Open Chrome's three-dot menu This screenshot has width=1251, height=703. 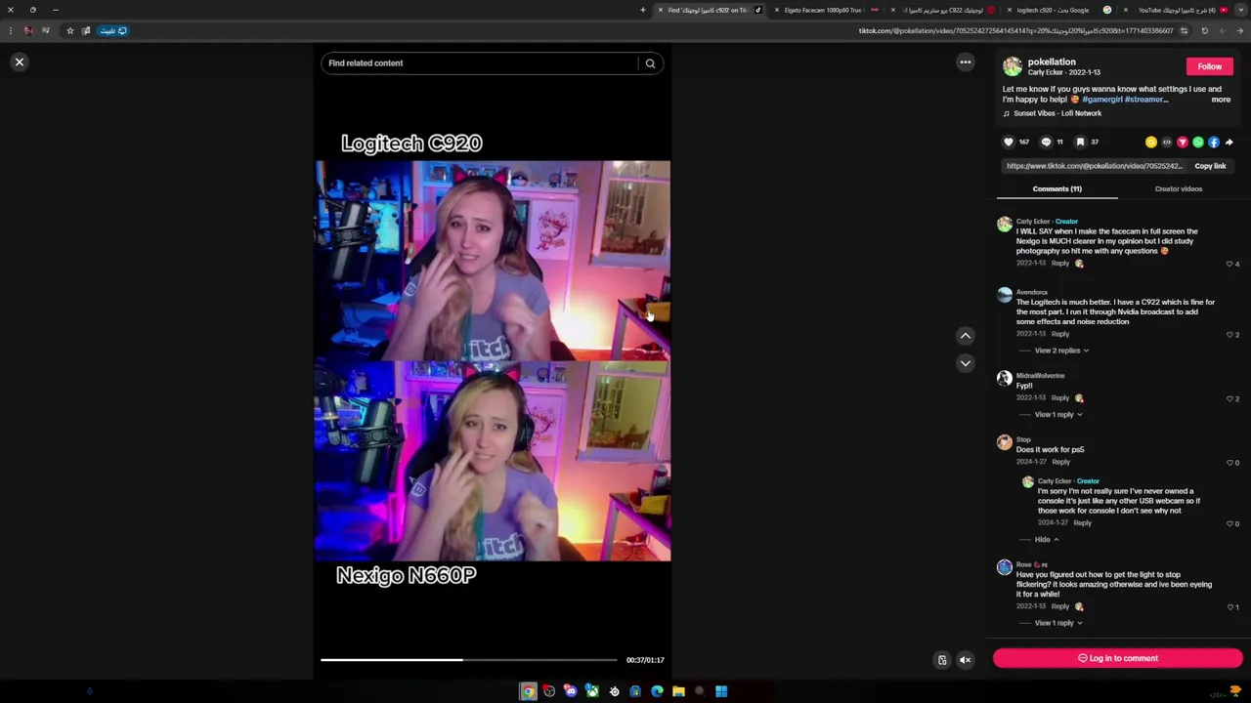point(12,31)
